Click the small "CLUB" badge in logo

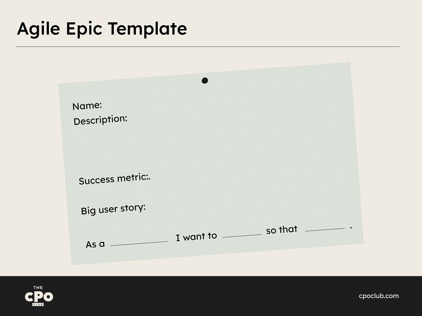point(38,305)
